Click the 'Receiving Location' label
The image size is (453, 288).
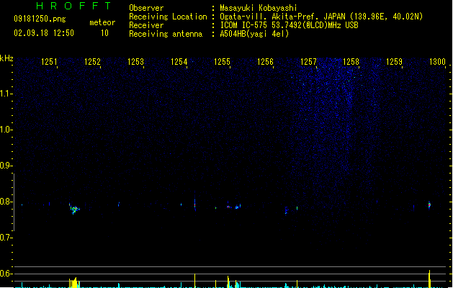(168, 17)
